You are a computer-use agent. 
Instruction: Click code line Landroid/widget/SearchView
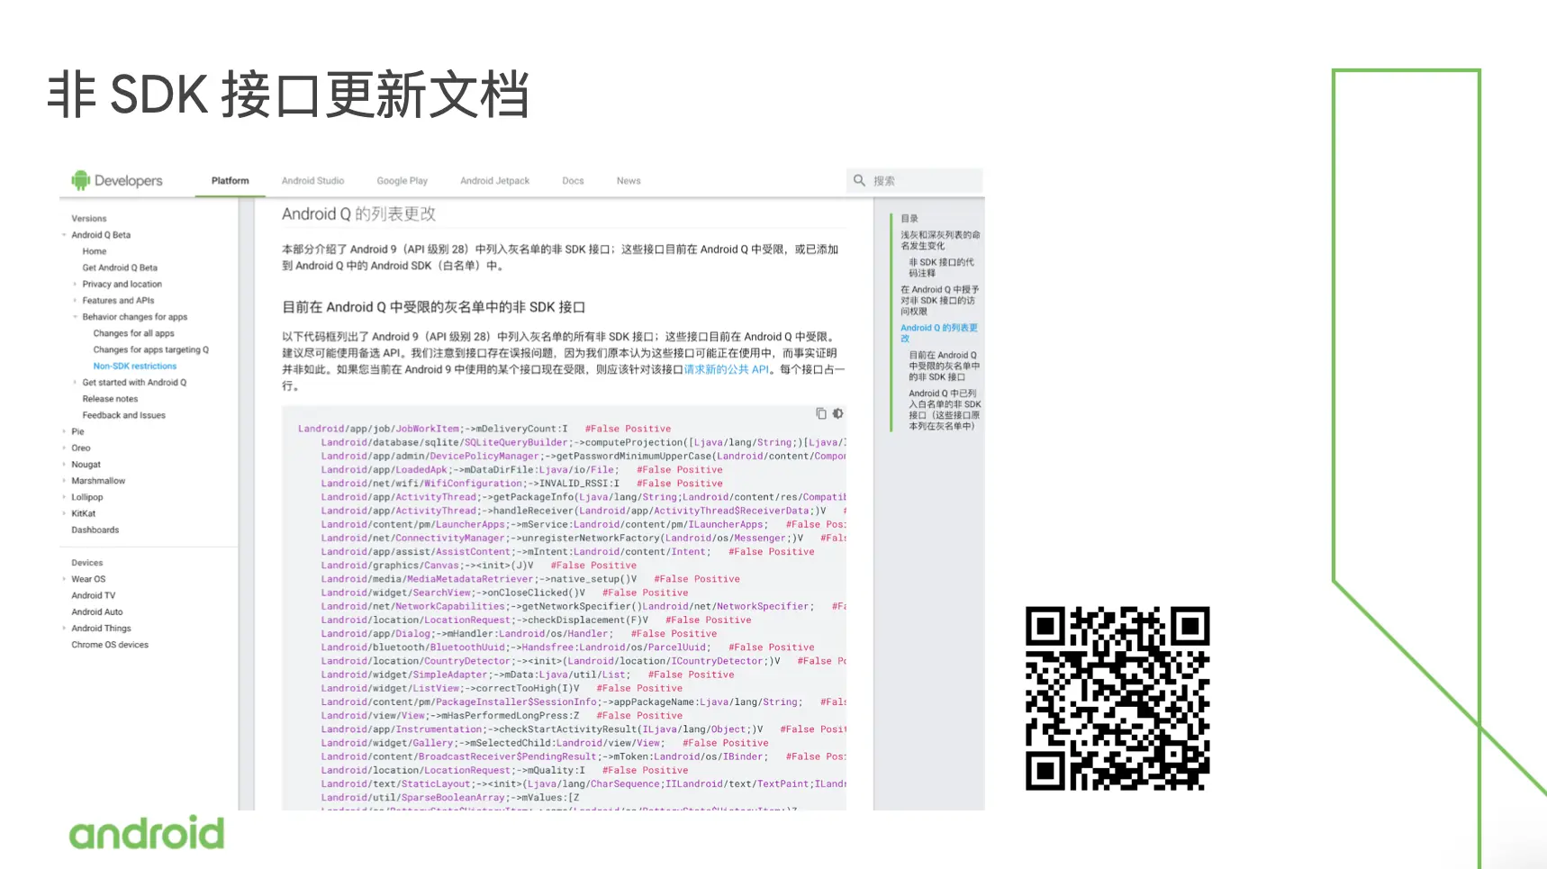point(504,593)
